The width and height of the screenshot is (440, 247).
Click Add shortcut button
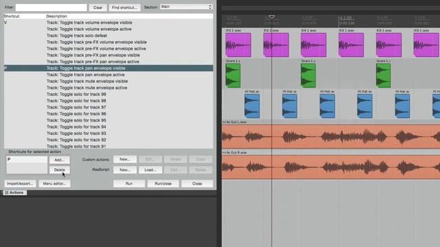coord(60,160)
